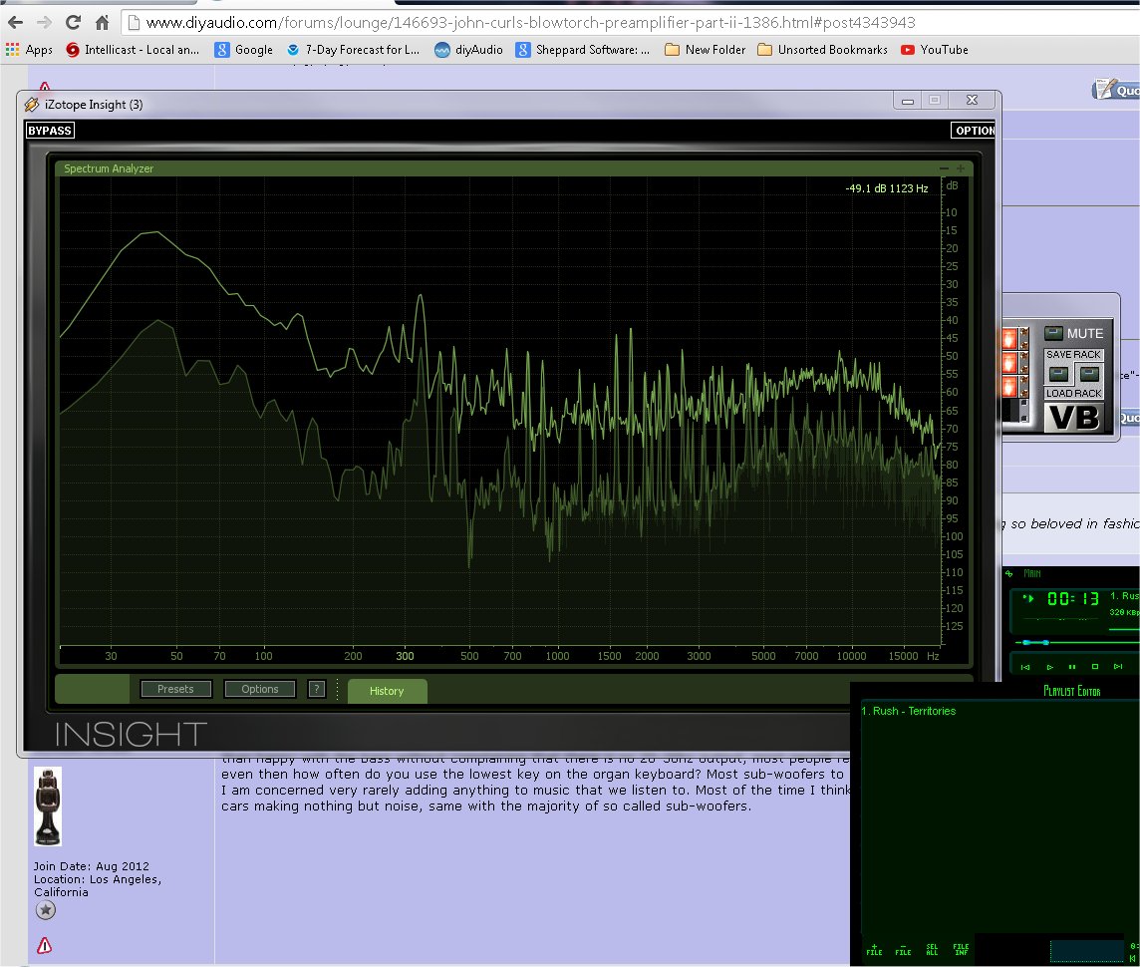Image resolution: width=1140 pixels, height=967 pixels.
Task: Click the player menu icon beside MAIN
Action: coord(1009,573)
